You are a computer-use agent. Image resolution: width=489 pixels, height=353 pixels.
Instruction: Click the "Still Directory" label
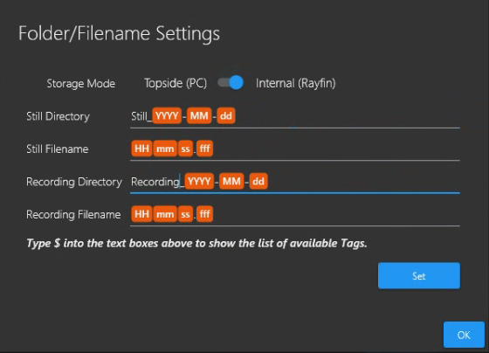tap(58, 116)
